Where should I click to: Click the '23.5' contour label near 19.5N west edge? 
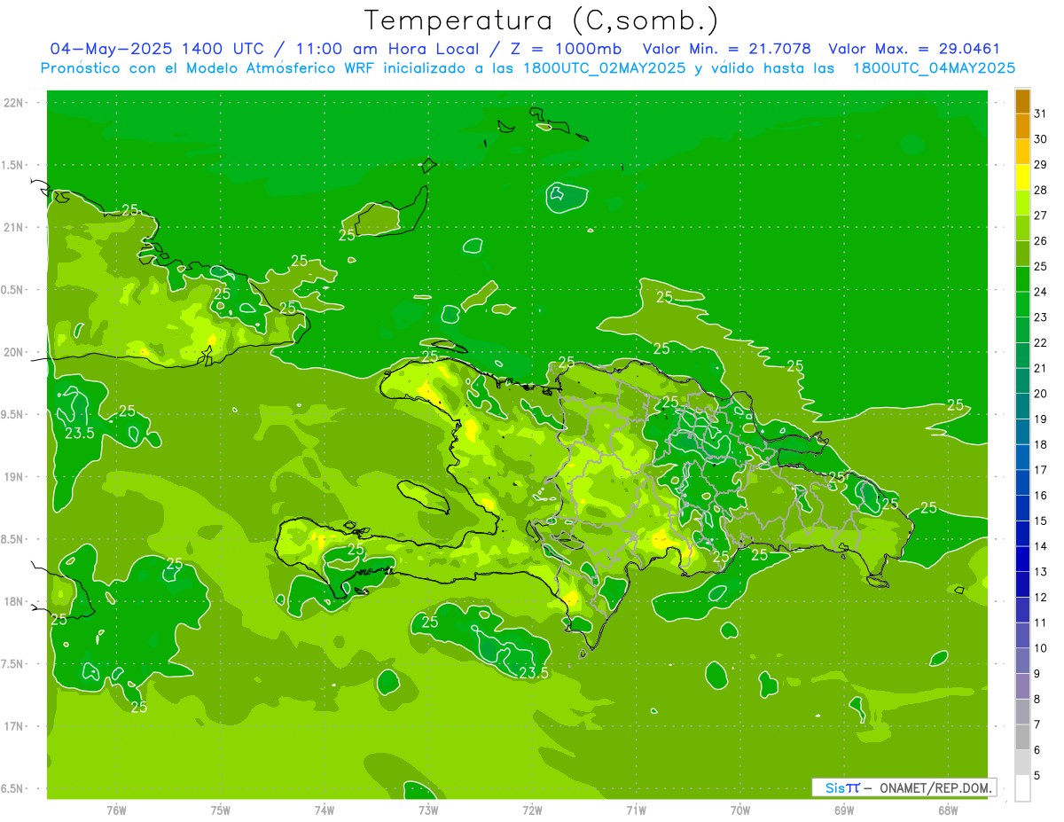80,433
